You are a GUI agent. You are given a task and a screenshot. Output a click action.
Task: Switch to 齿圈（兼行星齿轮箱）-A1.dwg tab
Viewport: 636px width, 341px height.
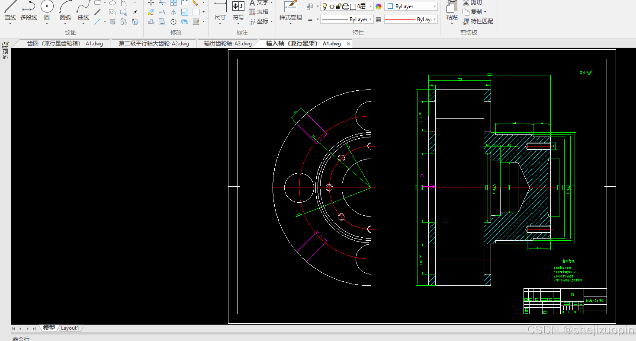(x=65, y=44)
